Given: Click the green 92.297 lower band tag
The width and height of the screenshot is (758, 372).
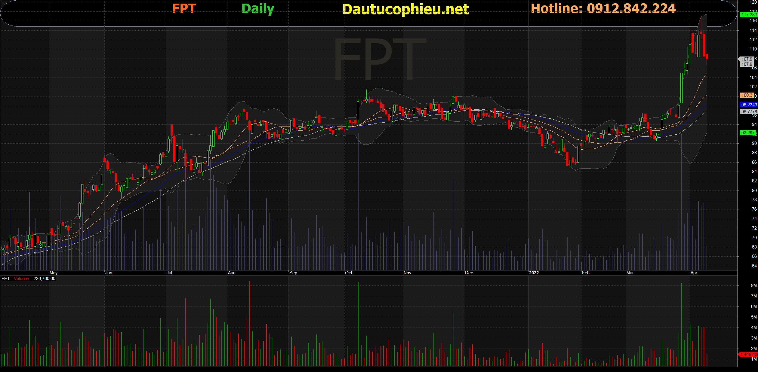Looking at the screenshot, I should click(748, 133).
